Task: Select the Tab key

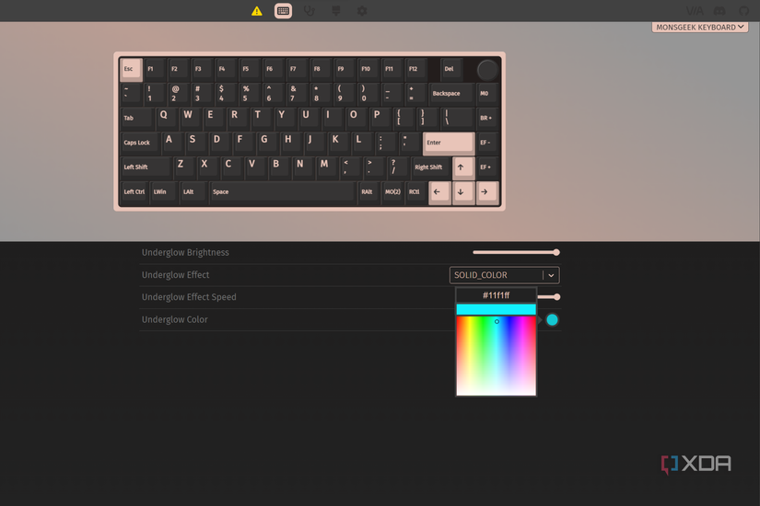Action: pyautogui.click(x=137, y=119)
